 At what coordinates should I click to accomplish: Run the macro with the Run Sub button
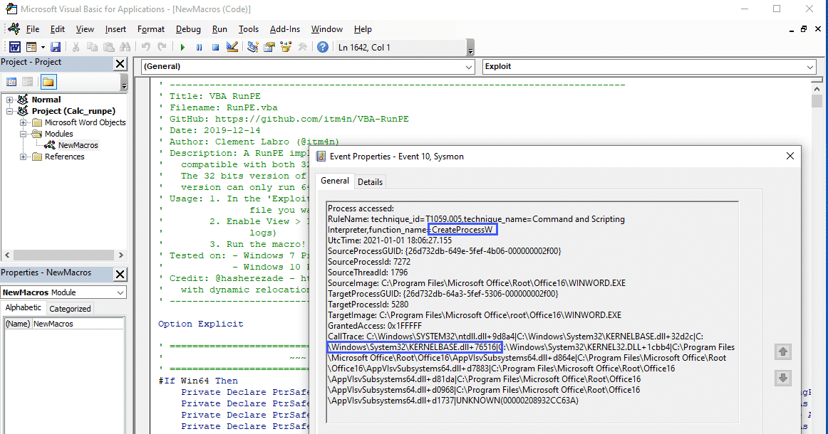point(183,46)
